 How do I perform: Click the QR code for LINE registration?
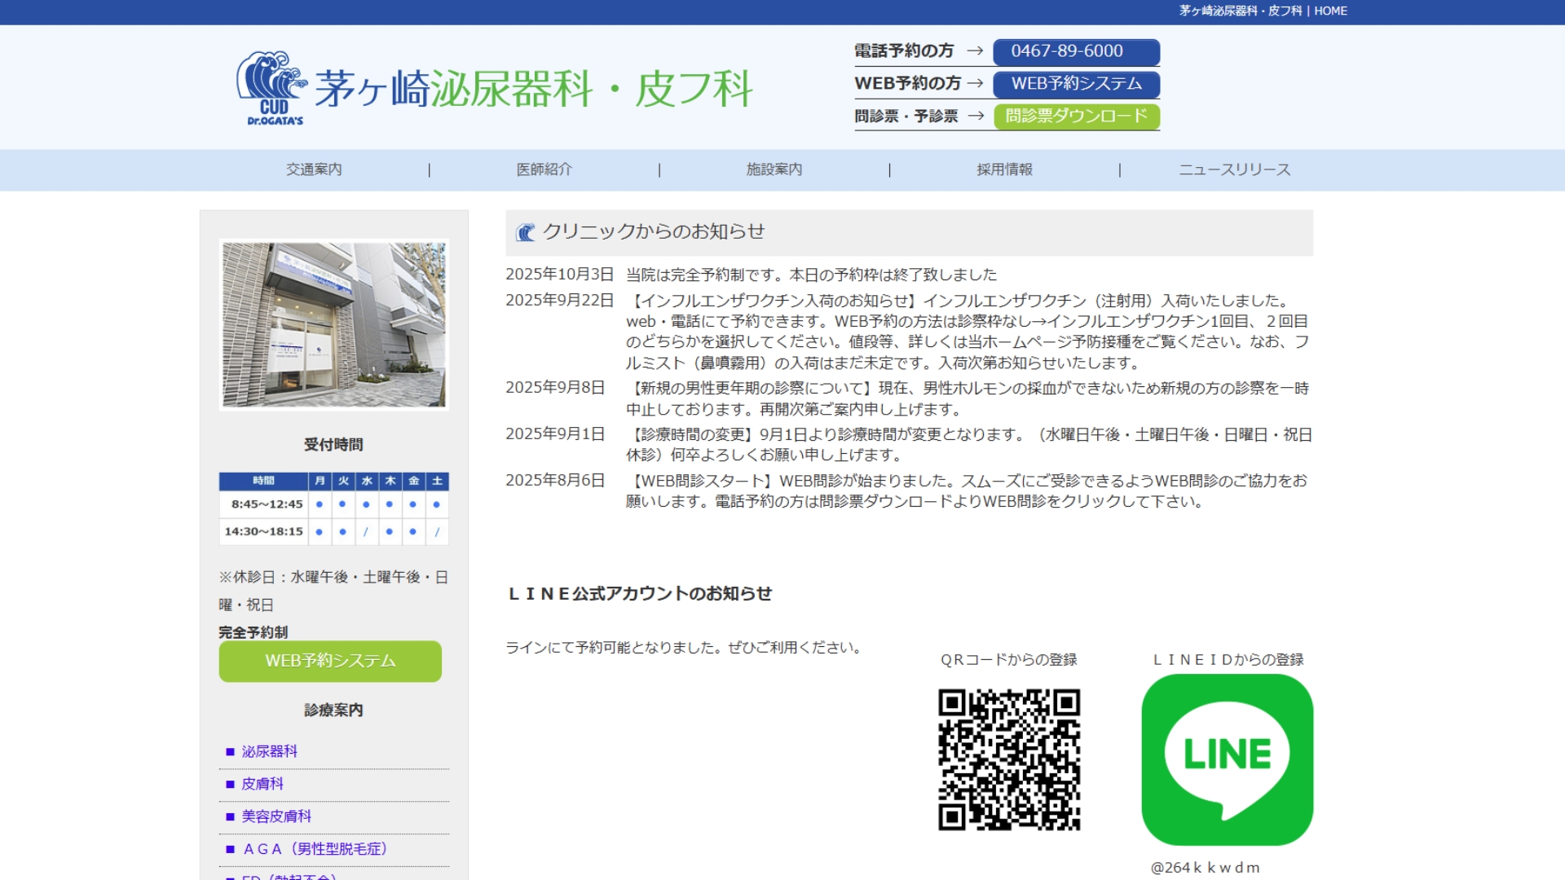pos(1011,758)
